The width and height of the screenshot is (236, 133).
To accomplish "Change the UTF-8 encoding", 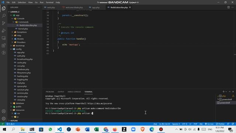I will 184,124.
